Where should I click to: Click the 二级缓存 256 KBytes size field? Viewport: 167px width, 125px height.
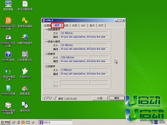pyautogui.click(x=74, y=57)
